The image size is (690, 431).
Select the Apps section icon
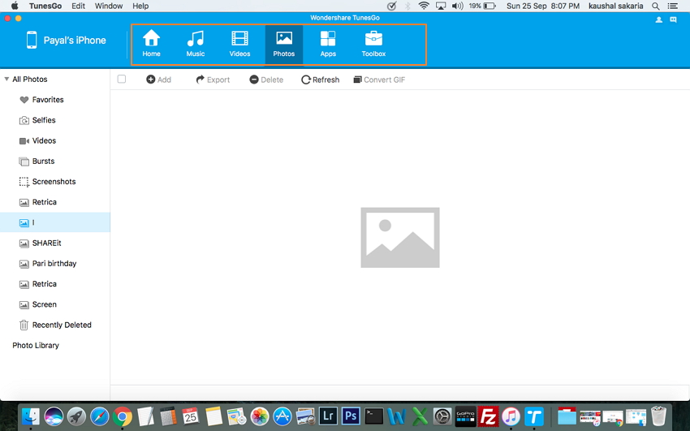[328, 44]
